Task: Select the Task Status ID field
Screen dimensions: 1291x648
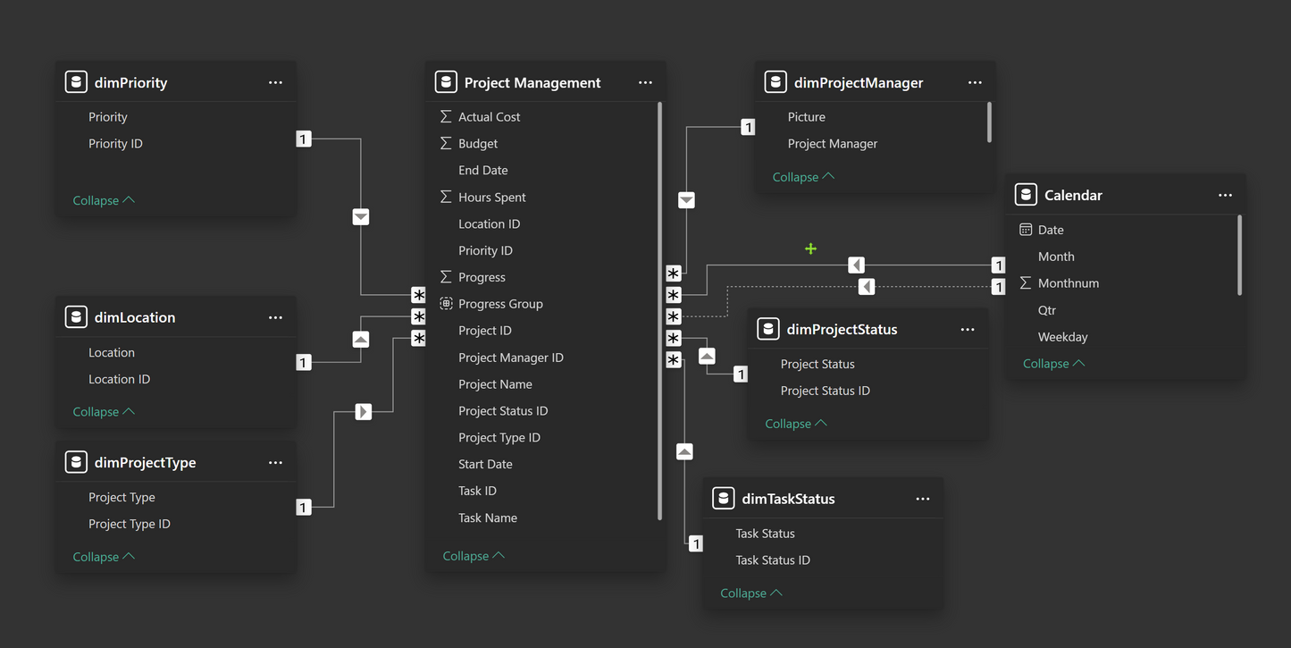Action: pyautogui.click(x=772, y=560)
